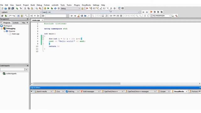201x113 pixels.
Task: Rebuild the project with the blue arrows icon
Action: pos(55,8)
